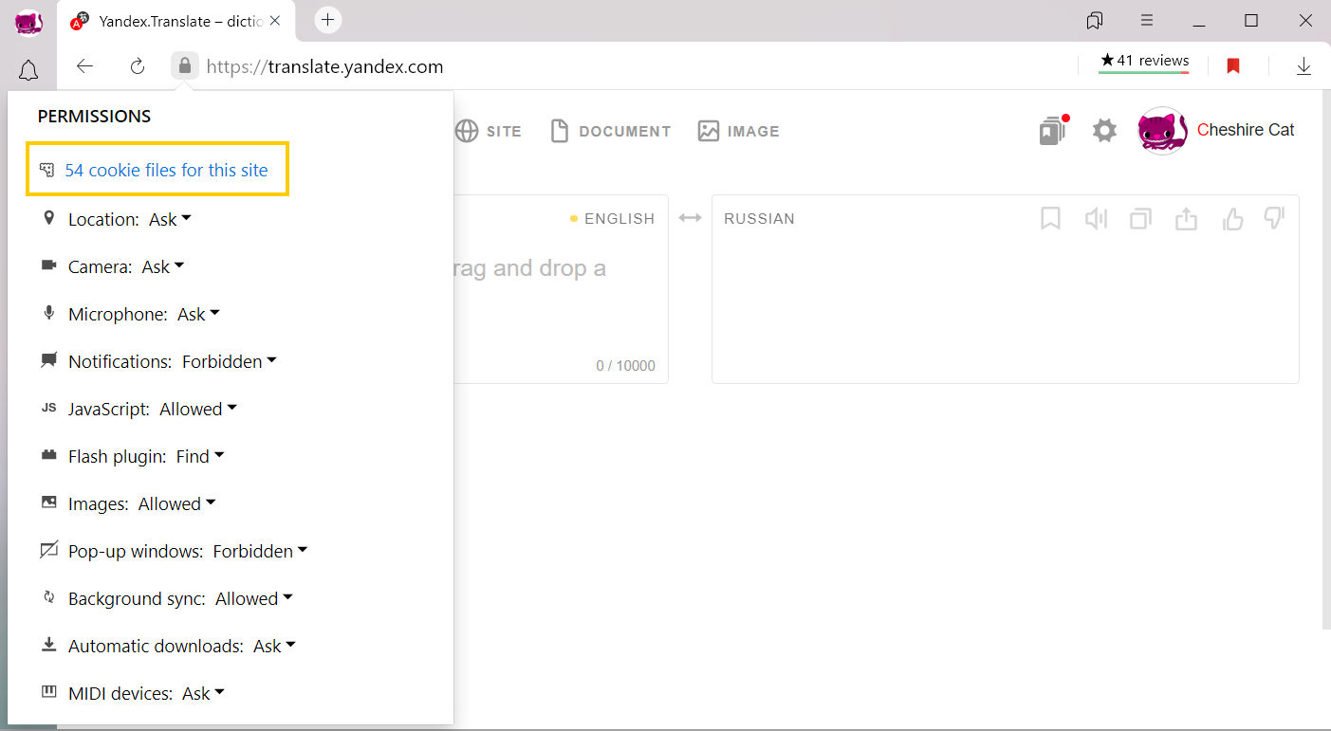Click the address bar URL field

click(569, 66)
